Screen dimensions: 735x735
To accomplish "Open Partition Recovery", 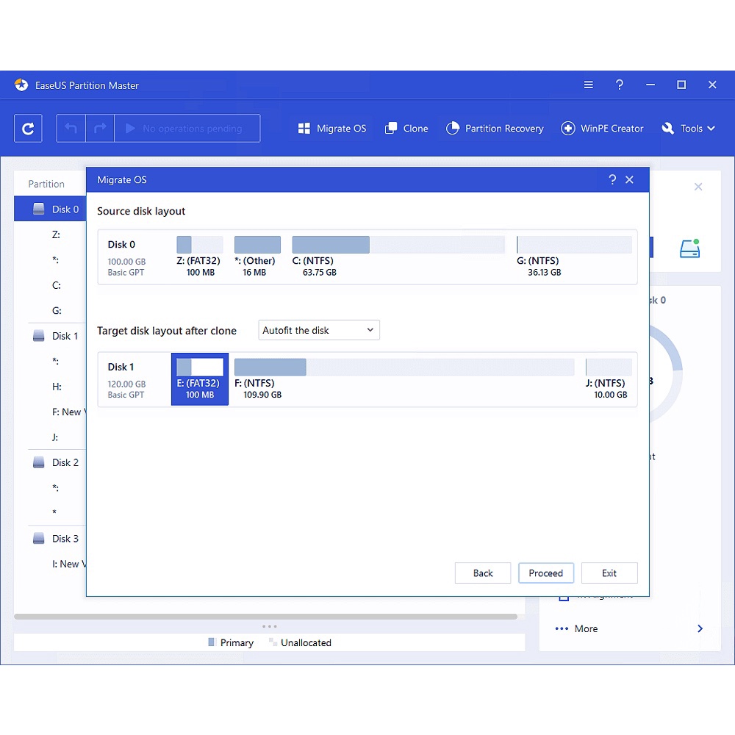I will pos(495,129).
